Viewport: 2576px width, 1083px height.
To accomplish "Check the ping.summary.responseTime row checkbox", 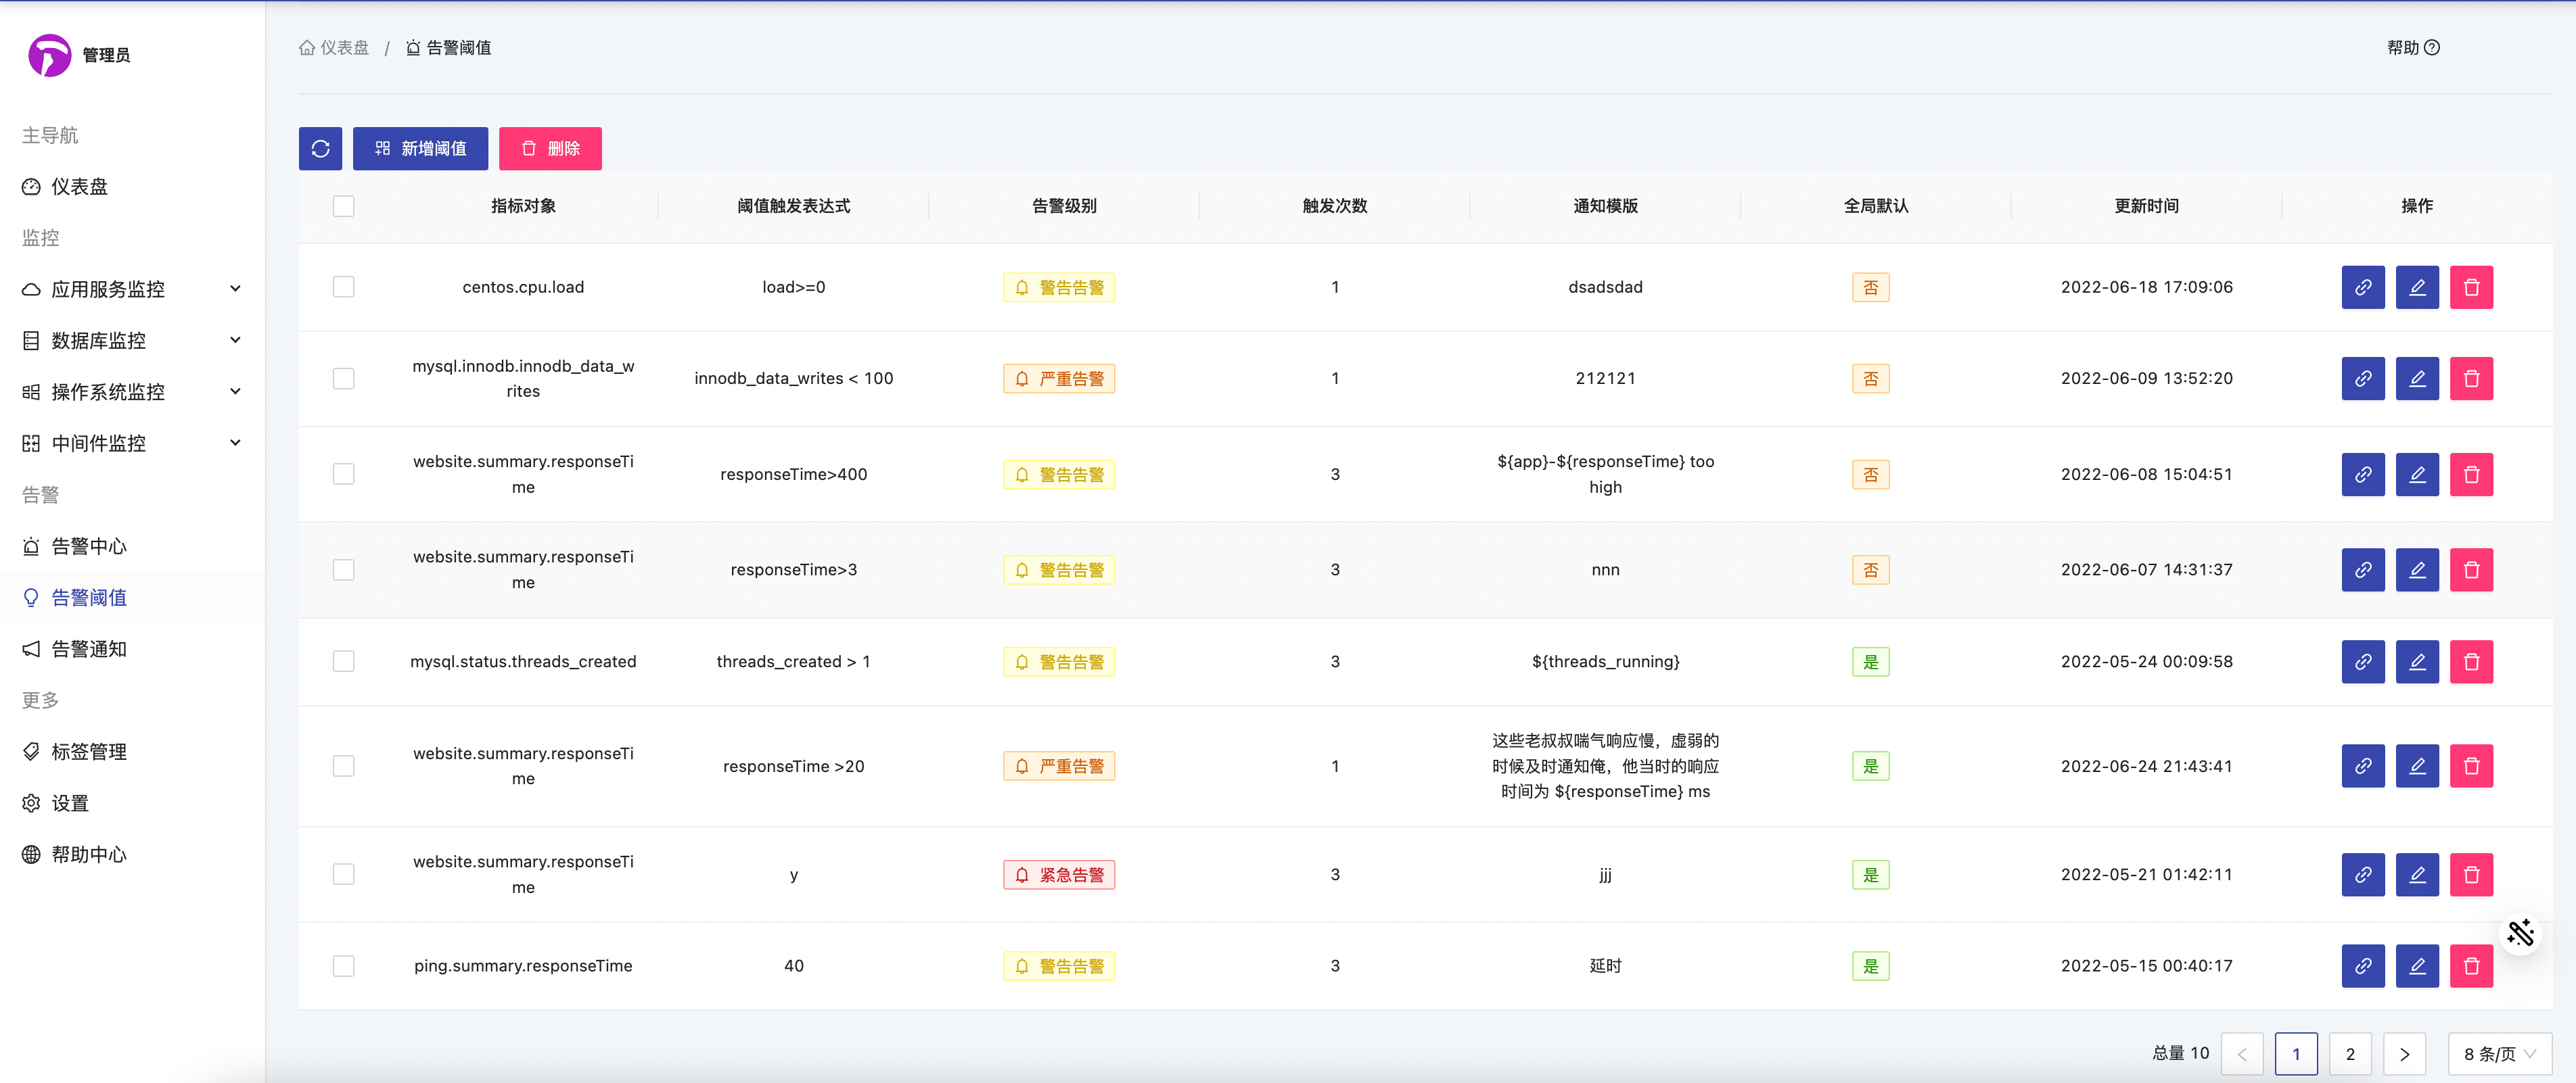I will click(x=343, y=966).
